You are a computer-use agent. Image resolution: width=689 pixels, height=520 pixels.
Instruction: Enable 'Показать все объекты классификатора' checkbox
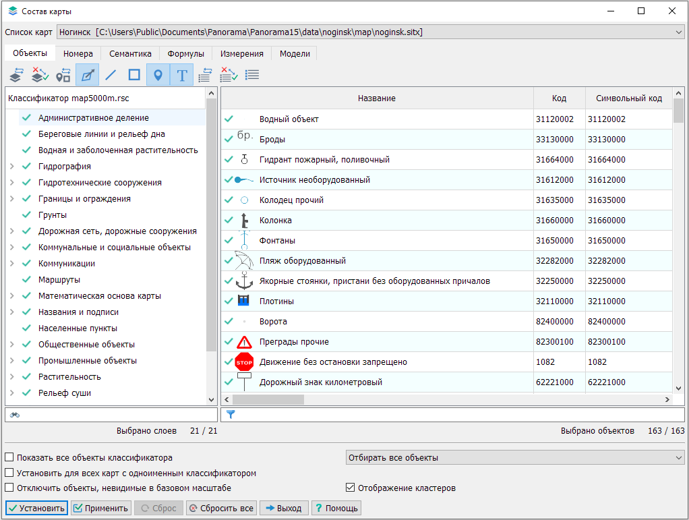click(x=9, y=458)
